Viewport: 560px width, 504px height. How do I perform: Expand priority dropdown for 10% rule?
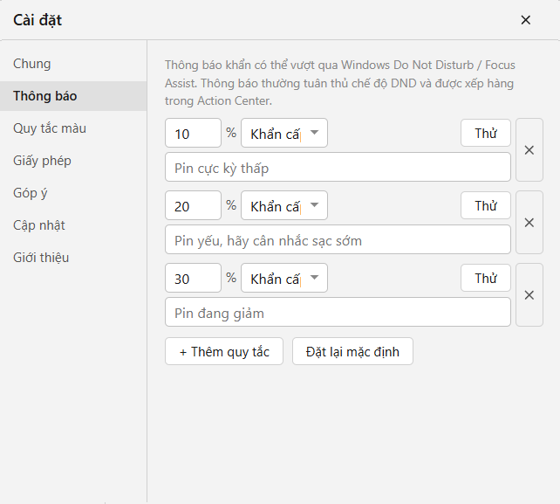click(284, 133)
